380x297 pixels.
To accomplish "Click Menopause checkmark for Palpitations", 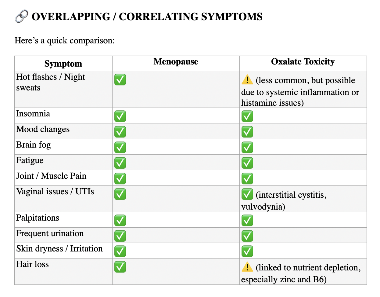I will 120,220.
